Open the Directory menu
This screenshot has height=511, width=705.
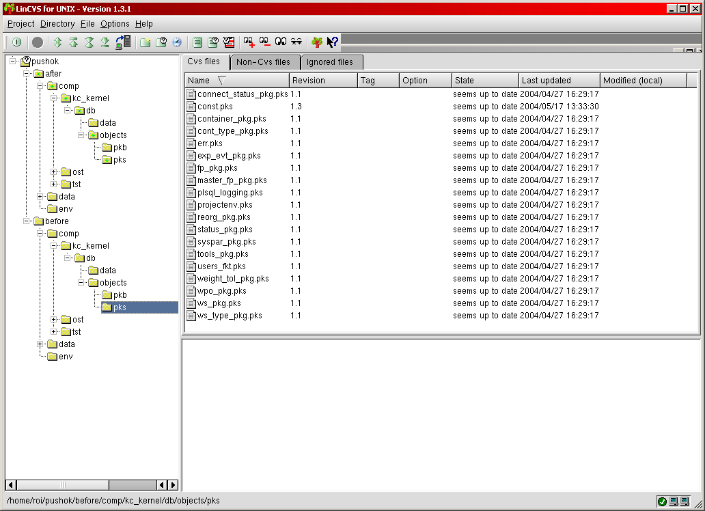tap(57, 24)
